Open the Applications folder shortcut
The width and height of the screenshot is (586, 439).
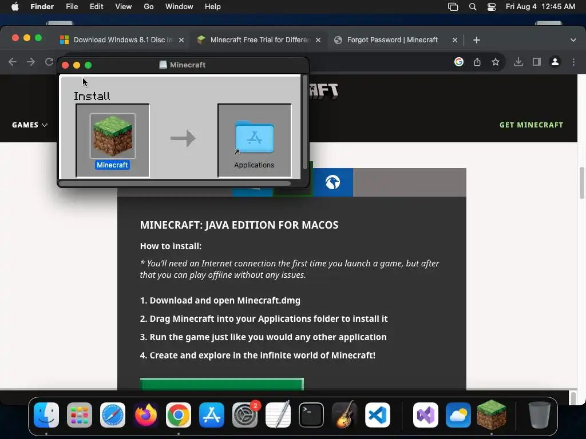coord(254,138)
